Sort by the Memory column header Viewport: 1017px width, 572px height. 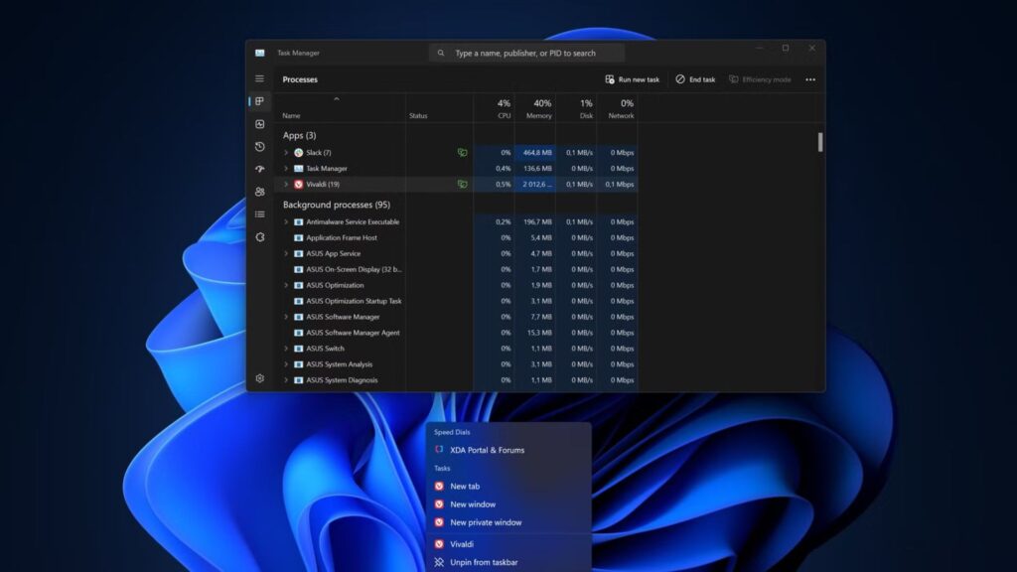(535, 108)
